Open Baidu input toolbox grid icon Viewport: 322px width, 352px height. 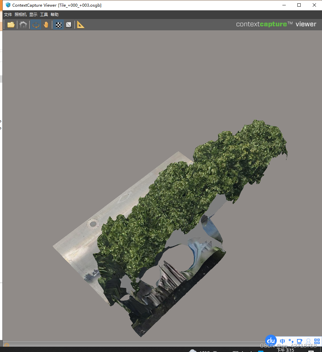[317, 341]
